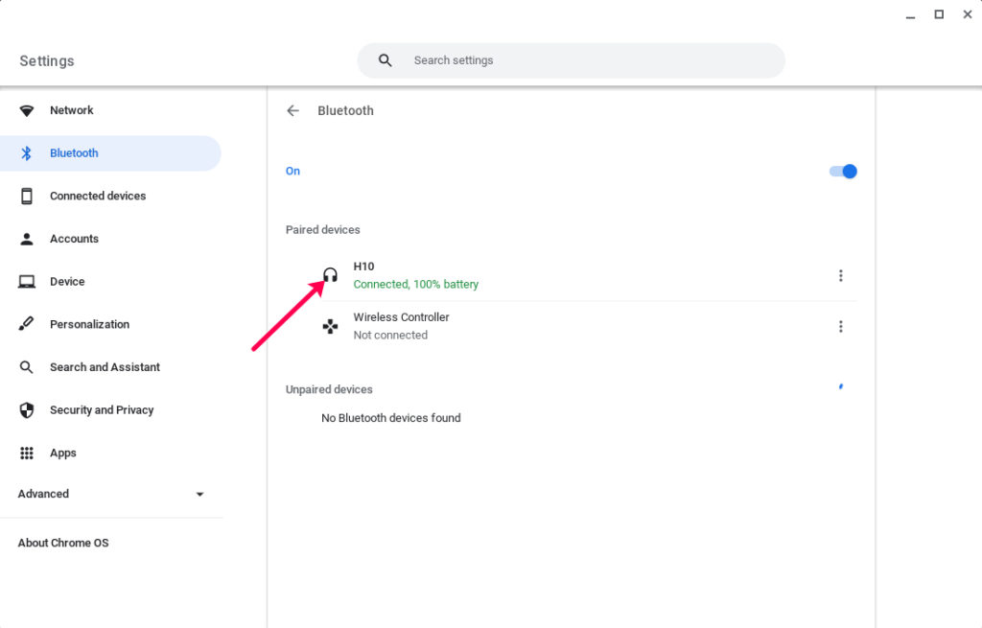Click the Apps grid icon

click(26, 453)
